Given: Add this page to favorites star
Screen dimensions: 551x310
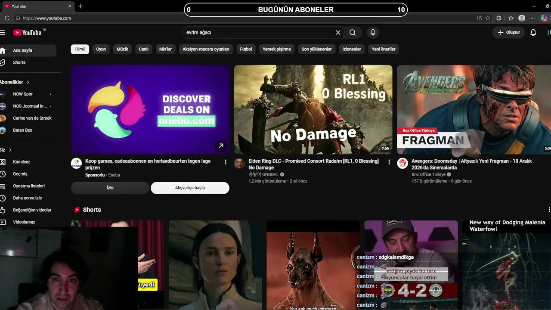Looking at the screenshot, I should pyautogui.click(x=488, y=18).
